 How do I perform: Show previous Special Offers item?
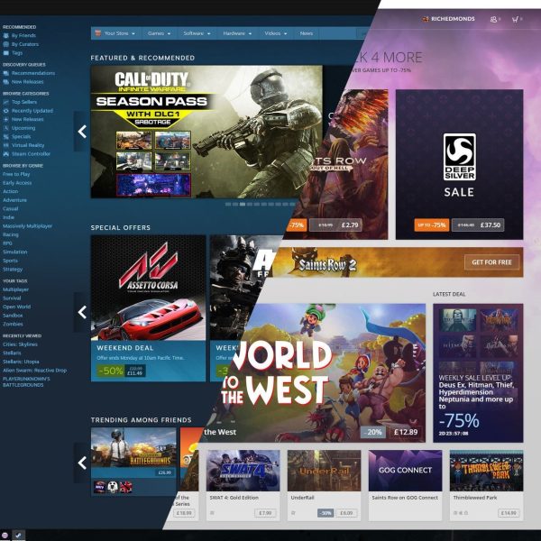pyautogui.click(x=82, y=312)
